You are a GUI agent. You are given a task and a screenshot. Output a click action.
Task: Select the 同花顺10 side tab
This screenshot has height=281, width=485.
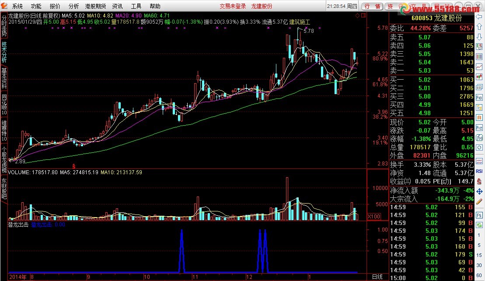point(4,104)
